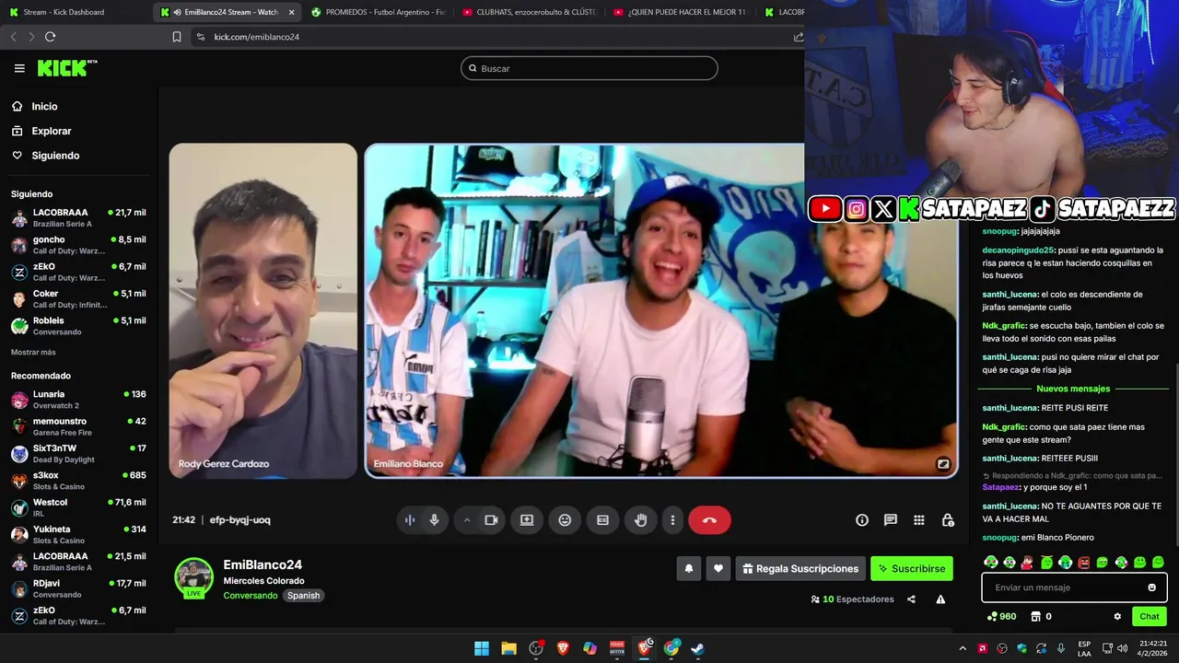Open chat shop icon
1179x663 pixels.
pyautogui.click(x=1035, y=617)
